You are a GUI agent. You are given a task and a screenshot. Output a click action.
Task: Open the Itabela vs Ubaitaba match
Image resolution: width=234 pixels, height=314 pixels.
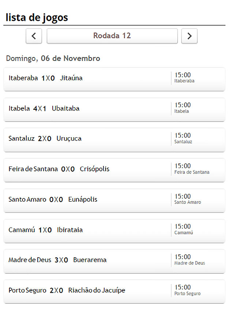click(114, 110)
